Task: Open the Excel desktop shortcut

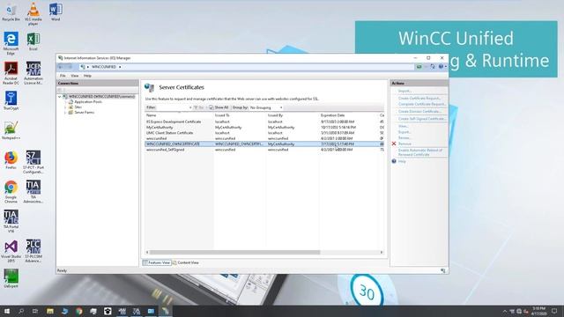Action: pos(33,41)
